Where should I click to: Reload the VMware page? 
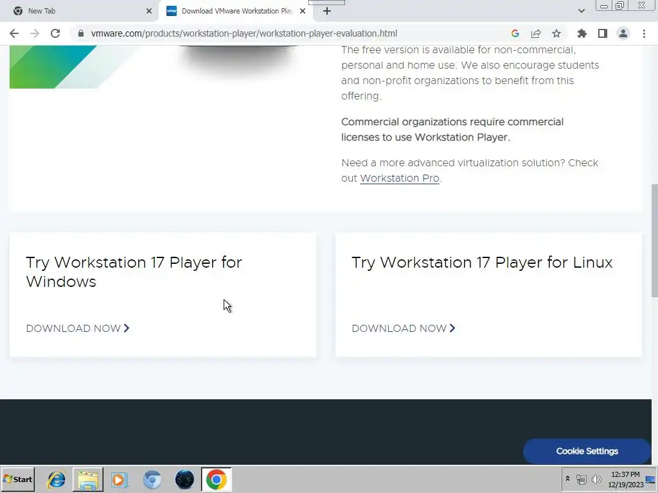point(55,33)
